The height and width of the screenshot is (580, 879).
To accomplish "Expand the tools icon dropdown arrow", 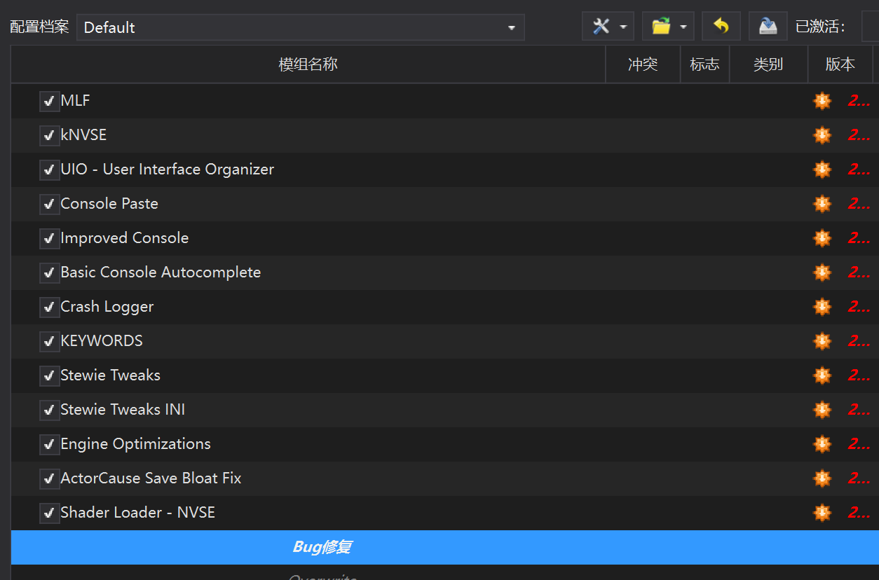I will pos(623,27).
